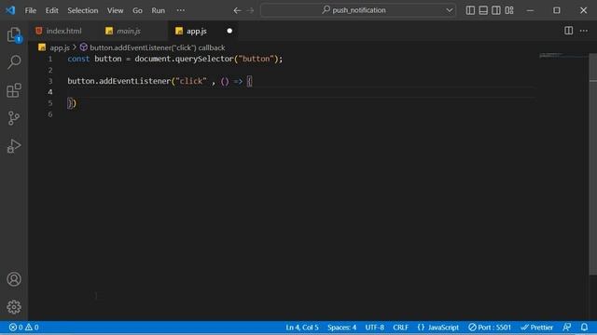Open the Run and Debug view
The width and height of the screenshot is (597, 335).
point(14,146)
